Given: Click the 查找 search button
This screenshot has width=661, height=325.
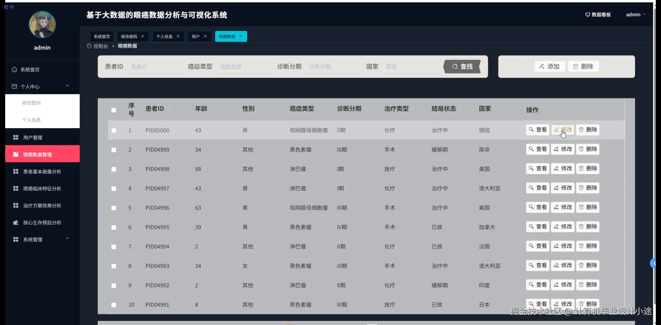Looking at the screenshot, I should [462, 67].
